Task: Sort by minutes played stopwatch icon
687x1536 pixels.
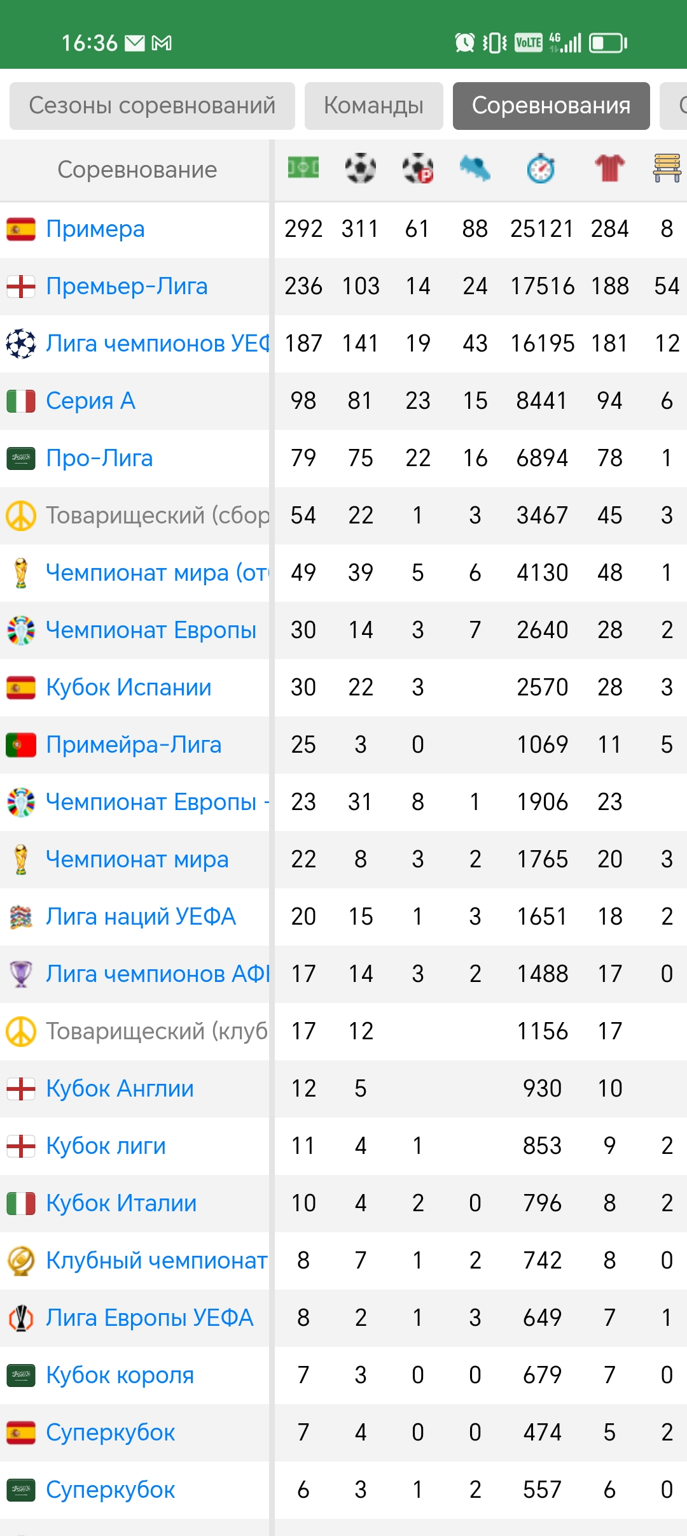Action: tap(541, 168)
